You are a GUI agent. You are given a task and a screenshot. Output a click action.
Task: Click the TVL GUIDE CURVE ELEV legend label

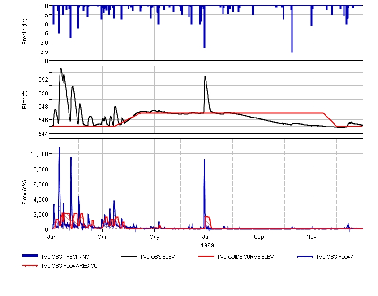[x=245, y=257]
